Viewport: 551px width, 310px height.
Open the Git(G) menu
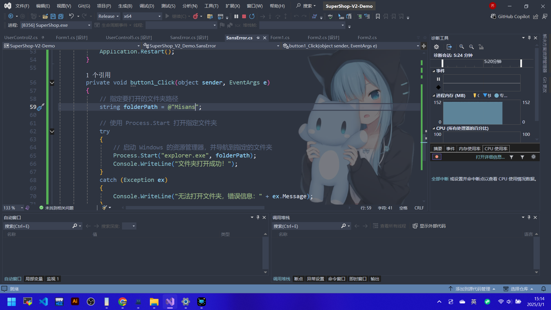(x=84, y=6)
